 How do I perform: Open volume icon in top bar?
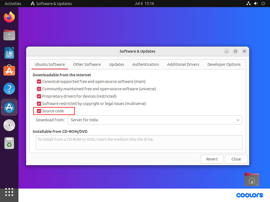tap(256, 3)
